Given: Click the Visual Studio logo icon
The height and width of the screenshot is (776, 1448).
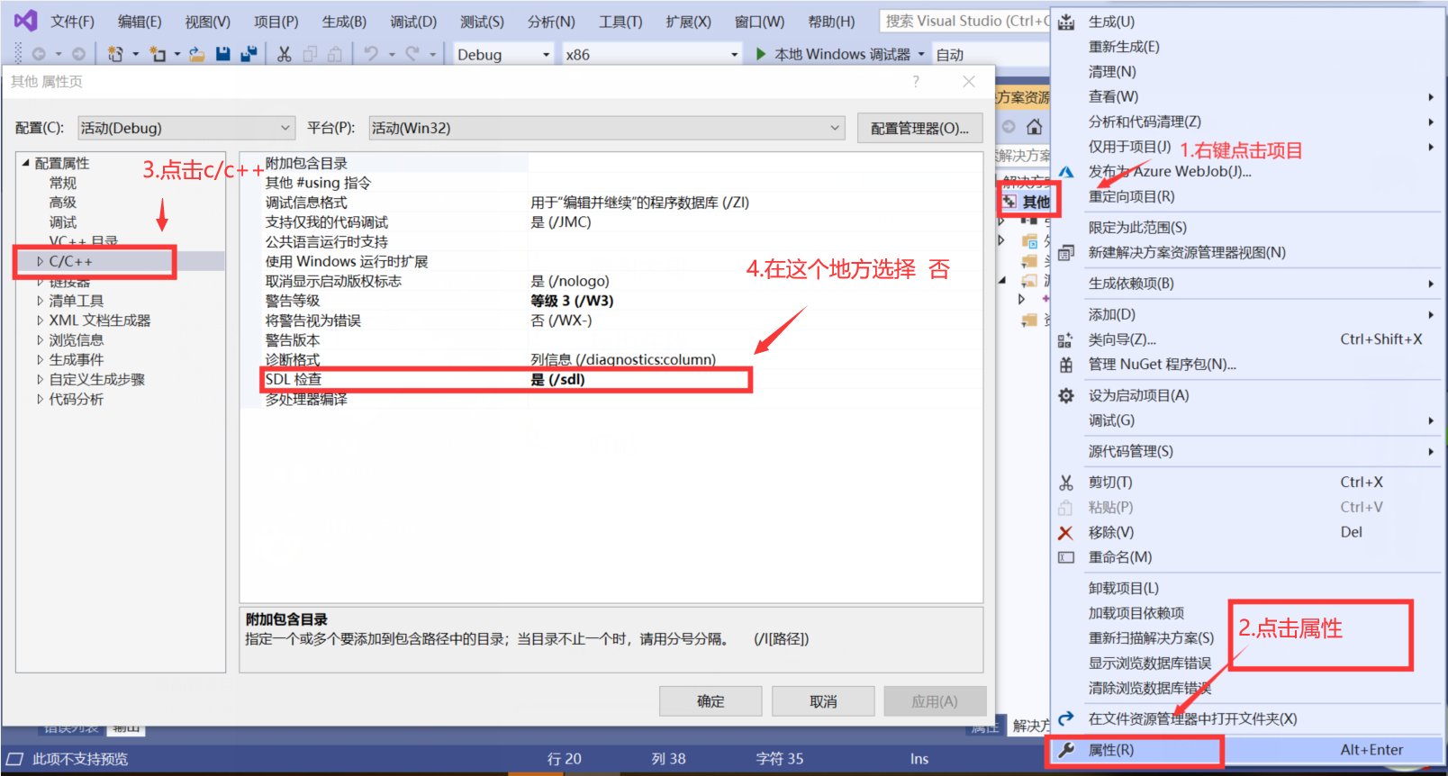Looking at the screenshot, I should (25, 21).
